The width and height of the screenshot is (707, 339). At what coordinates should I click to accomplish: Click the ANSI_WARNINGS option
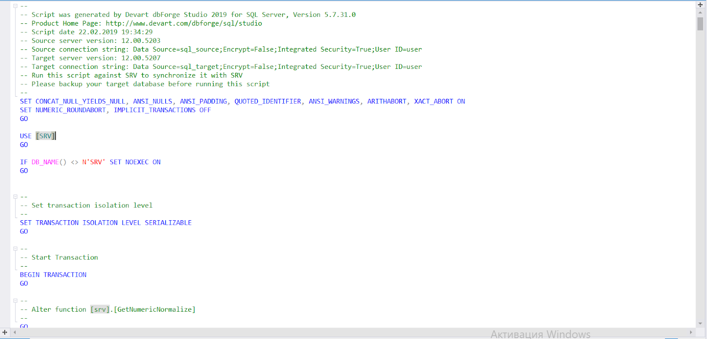pos(334,102)
